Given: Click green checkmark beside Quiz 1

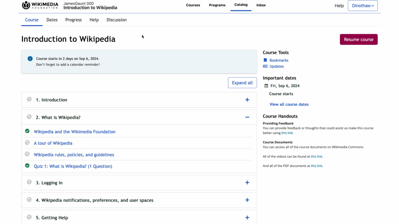Looking at the screenshot, I should 27,166.
